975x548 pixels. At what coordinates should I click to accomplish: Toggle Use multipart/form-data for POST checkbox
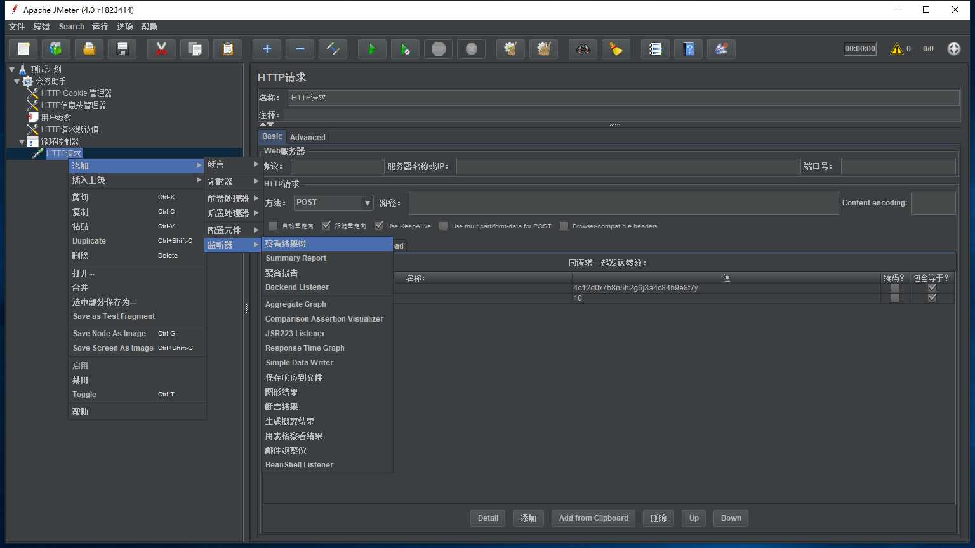tap(444, 226)
